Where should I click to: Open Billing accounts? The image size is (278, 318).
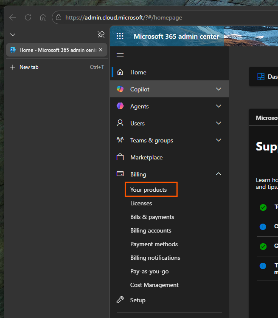[x=151, y=230]
